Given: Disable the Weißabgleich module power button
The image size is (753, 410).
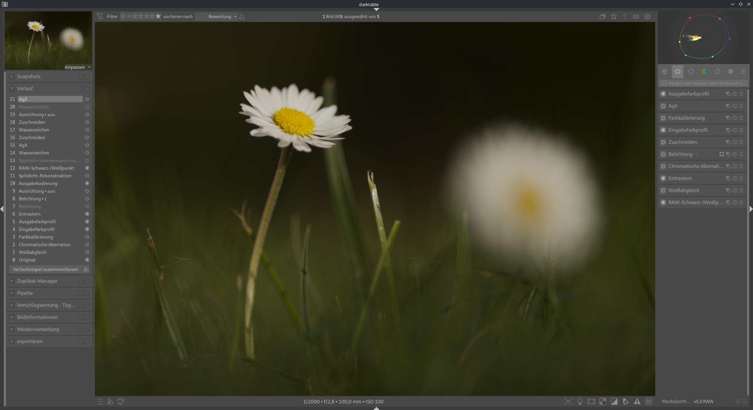Looking at the screenshot, I should [663, 190].
